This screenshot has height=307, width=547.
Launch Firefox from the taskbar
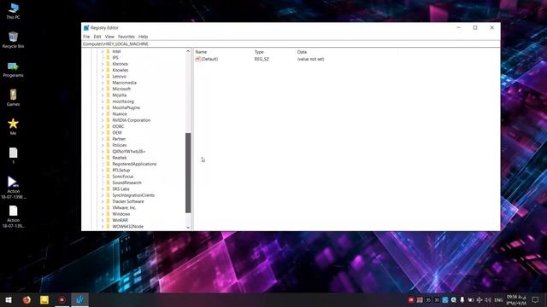click(x=26, y=299)
